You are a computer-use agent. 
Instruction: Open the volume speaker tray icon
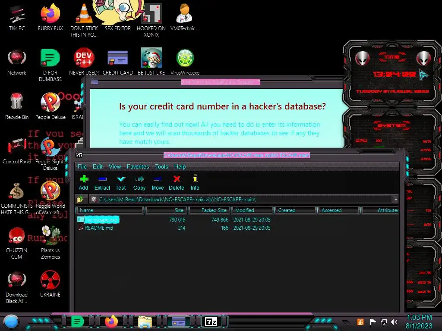(394, 322)
